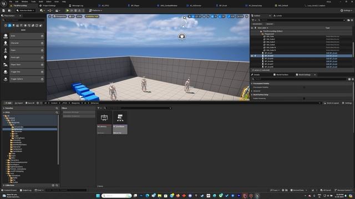Toggle visibility eye of selected BP_Grunt row
Viewport: 355px width, 199px height.
(x=252, y=56)
